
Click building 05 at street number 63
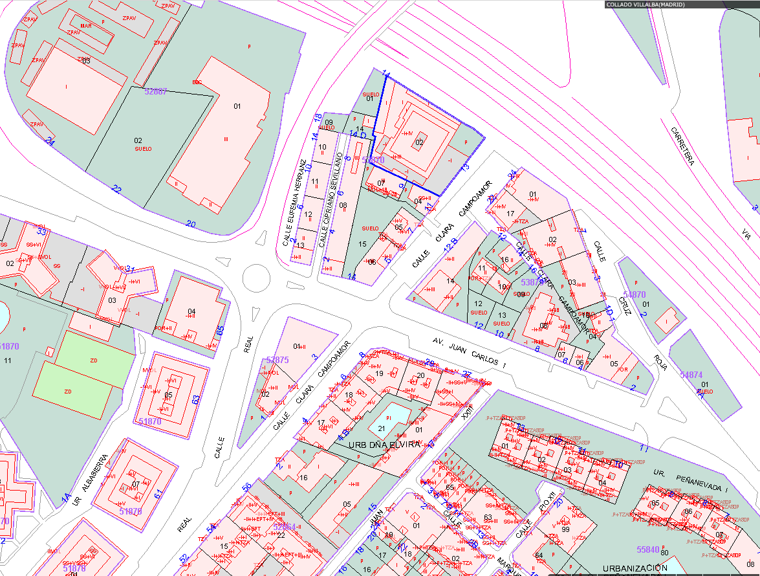(x=169, y=394)
